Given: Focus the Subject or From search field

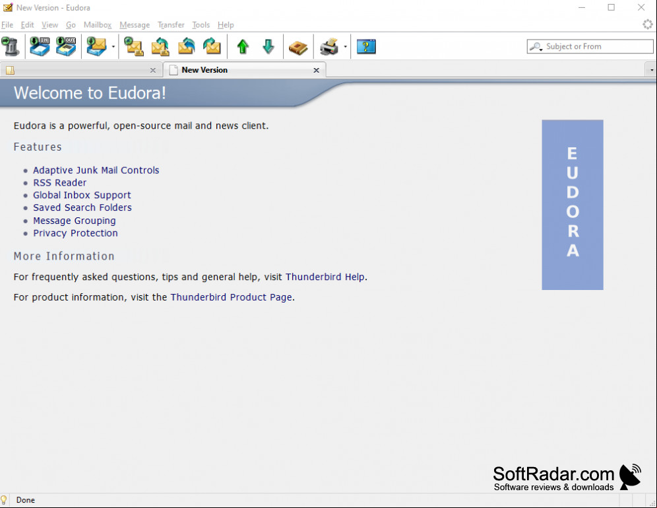Looking at the screenshot, I should click(x=590, y=46).
